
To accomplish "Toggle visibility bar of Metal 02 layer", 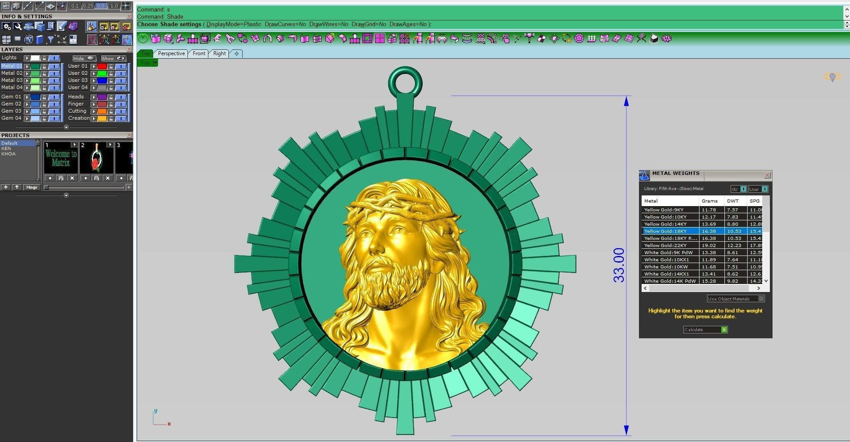I will [54, 73].
